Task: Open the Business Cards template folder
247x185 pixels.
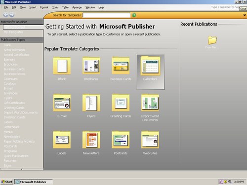Action: pos(121,66)
